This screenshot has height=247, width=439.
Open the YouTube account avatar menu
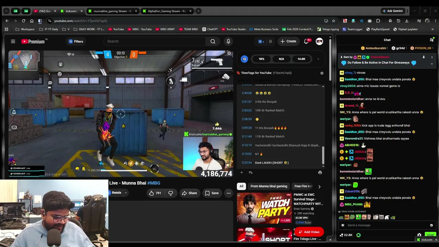click(x=319, y=42)
